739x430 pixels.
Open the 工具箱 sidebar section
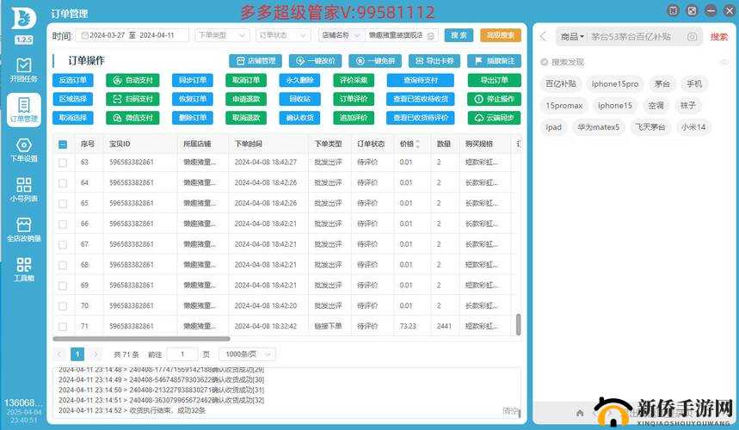point(23,269)
